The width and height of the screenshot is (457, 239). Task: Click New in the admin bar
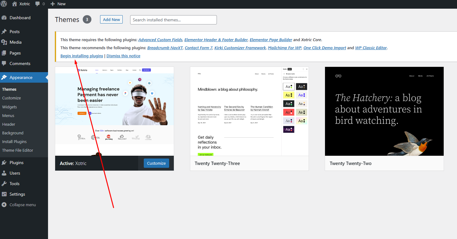pyautogui.click(x=61, y=4)
